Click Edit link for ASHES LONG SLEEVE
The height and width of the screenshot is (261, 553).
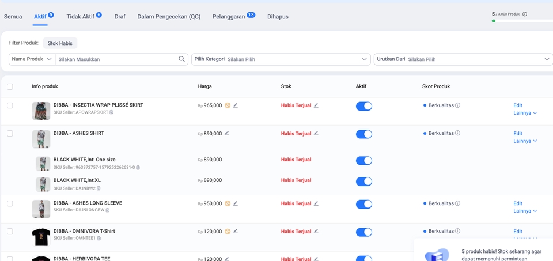[x=518, y=203]
